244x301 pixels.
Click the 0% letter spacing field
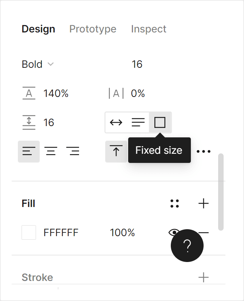[x=138, y=93]
